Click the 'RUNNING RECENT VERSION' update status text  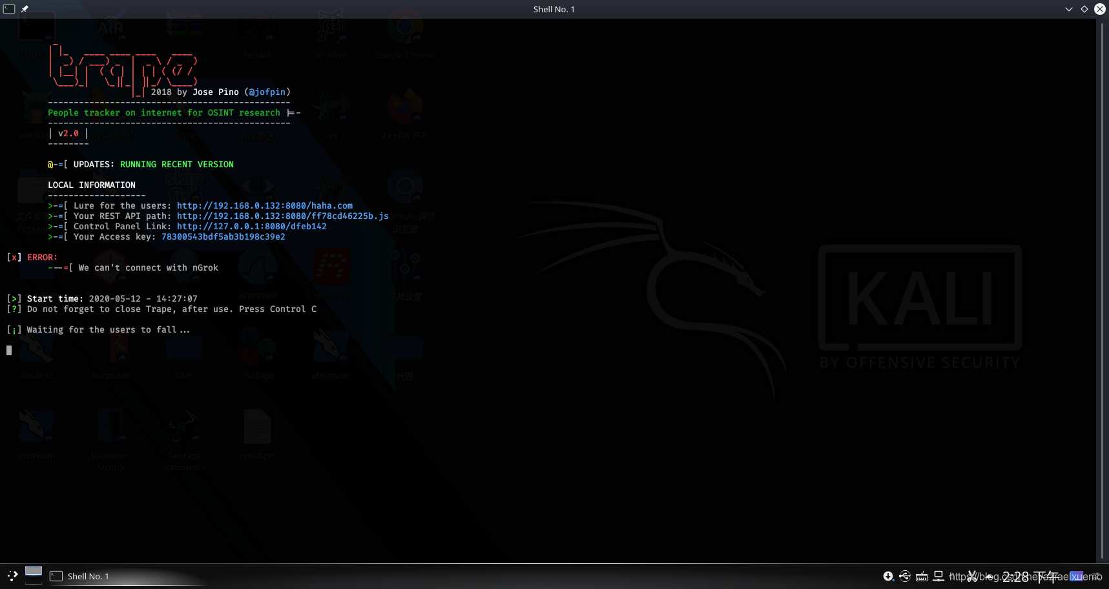(177, 165)
